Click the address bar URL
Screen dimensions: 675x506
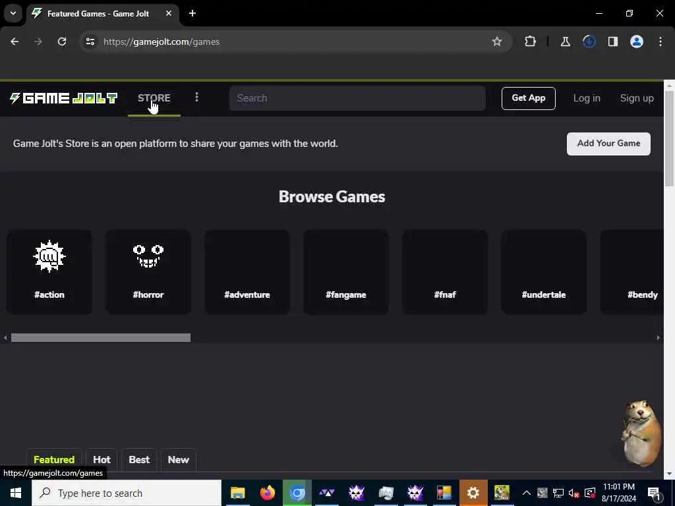click(x=161, y=42)
